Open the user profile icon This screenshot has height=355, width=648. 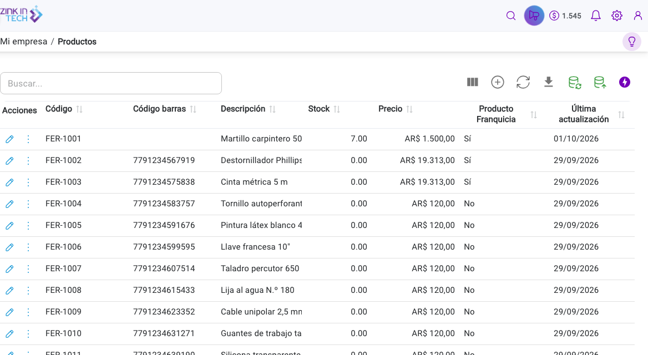tap(638, 16)
